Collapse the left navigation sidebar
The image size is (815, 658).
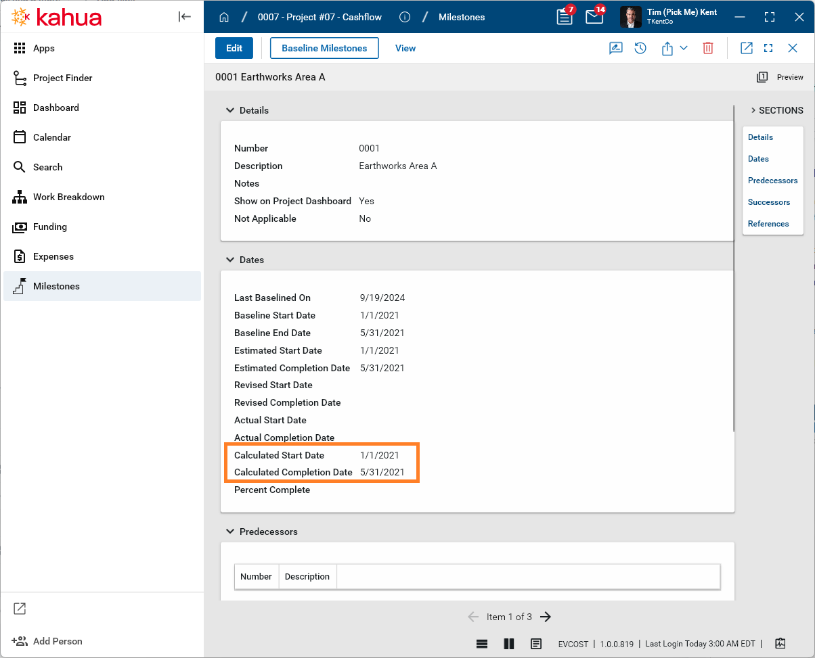(x=185, y=17)
